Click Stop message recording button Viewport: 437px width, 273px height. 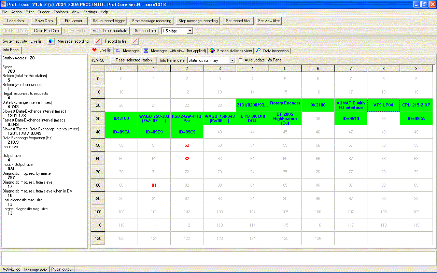198,21
